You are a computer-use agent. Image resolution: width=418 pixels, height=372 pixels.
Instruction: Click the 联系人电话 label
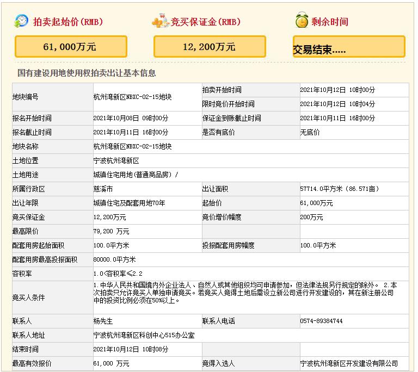click(219, 321)
